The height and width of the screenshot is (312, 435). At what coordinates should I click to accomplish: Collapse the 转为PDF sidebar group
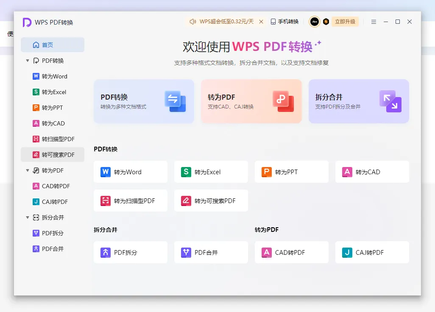coord(28,170)
